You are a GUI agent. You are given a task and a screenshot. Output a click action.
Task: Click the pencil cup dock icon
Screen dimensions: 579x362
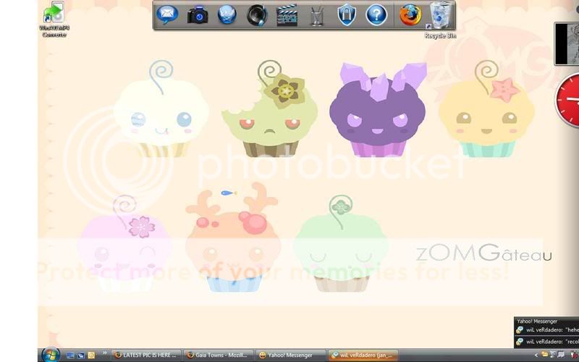316,14
